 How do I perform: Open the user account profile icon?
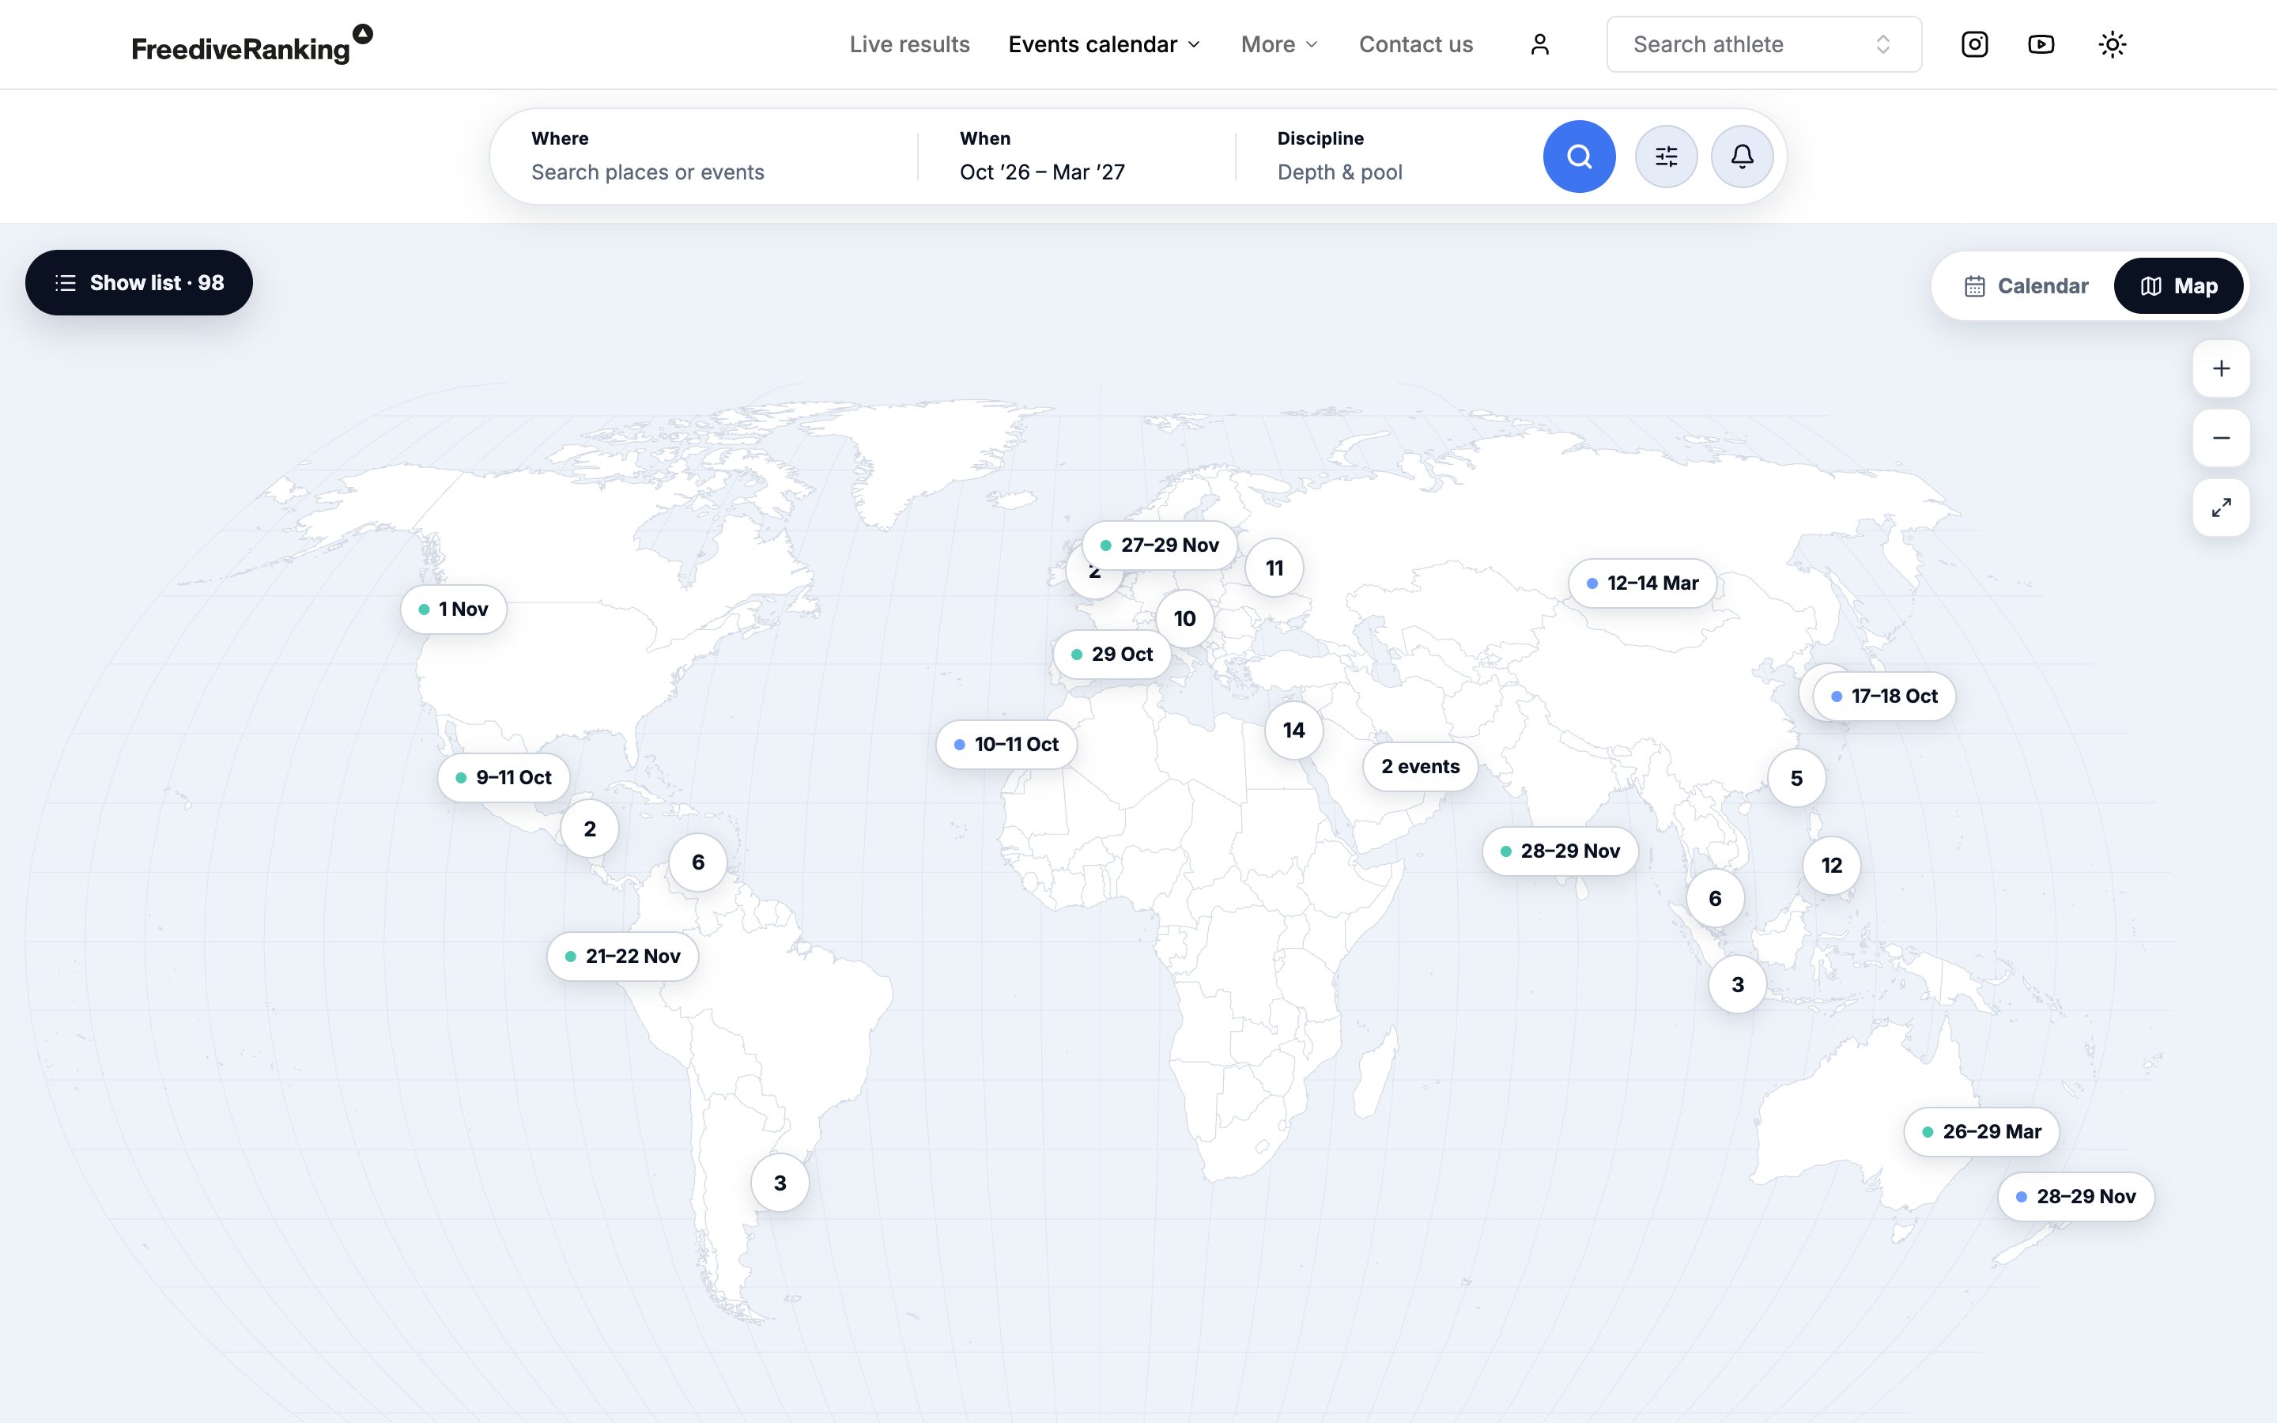pyautogui.click(x=1539, y=44)
